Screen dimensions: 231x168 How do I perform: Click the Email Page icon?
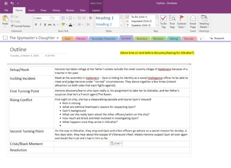pos(192,21)
